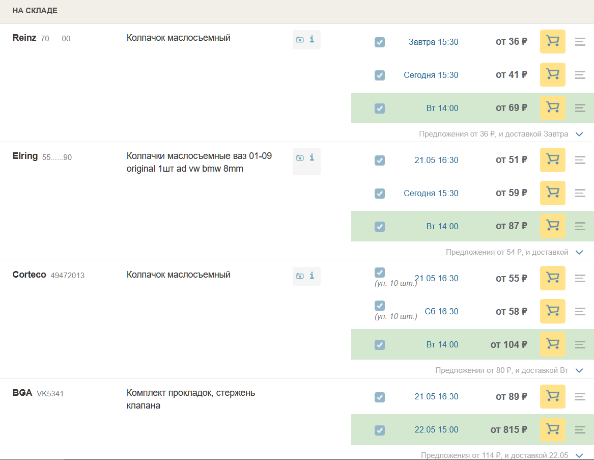The image size is (594, 460).
Task: Select article number VK5341
Action: point(50,394)
